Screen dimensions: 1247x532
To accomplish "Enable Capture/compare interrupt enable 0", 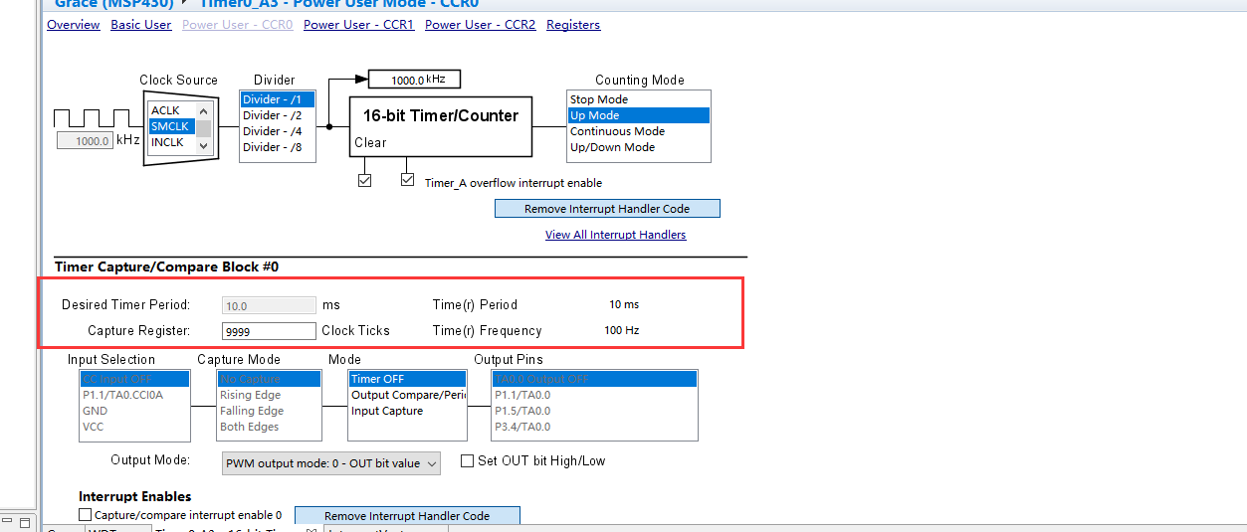I will click(85, 515).
